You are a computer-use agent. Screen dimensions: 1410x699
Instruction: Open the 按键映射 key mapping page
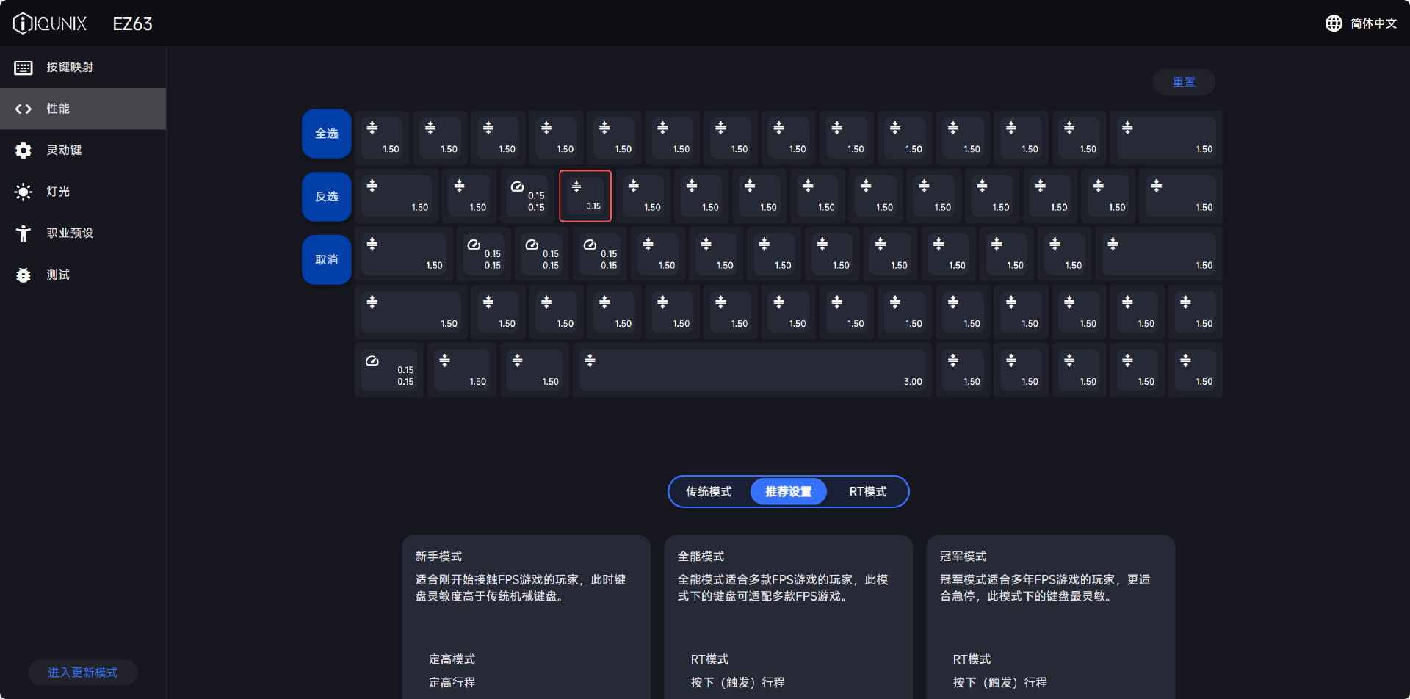click(x=83, y=68)
